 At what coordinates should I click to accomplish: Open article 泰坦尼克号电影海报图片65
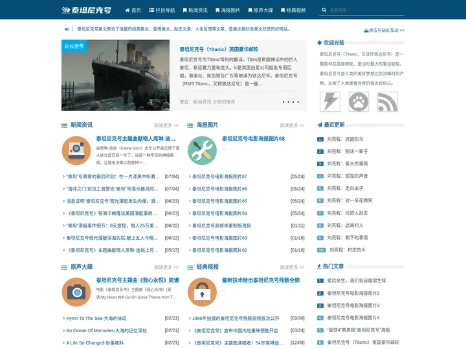[219, 201]
